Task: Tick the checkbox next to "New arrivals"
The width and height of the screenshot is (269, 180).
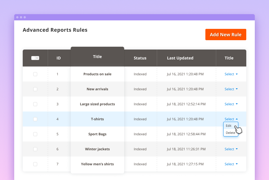Action: [35, 89]
